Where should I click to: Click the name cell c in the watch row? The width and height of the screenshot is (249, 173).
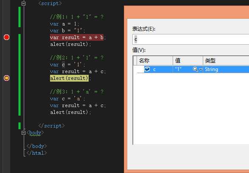pyautogui.click(x=154, y=69)
